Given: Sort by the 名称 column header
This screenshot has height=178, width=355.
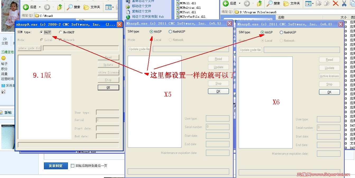Looking at the screenshot, I should [x=281, y=17].
